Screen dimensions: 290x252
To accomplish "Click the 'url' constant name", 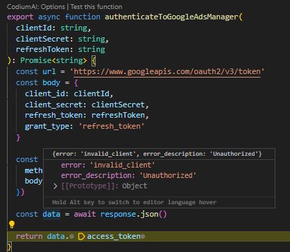I will [x=49, y=72].
